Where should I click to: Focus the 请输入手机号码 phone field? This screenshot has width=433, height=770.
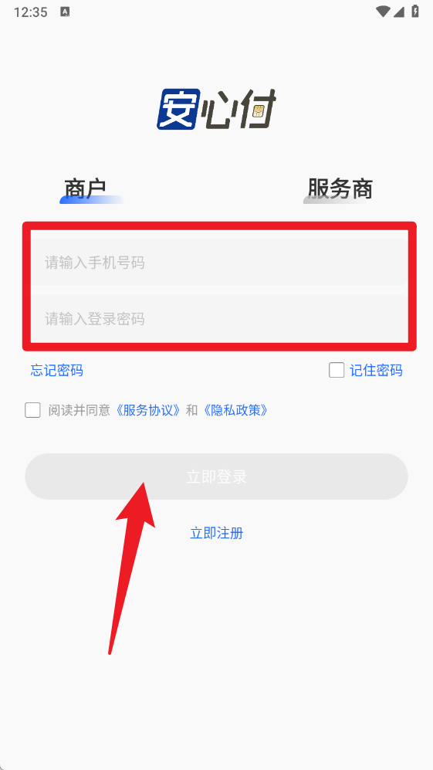[219, 262]
